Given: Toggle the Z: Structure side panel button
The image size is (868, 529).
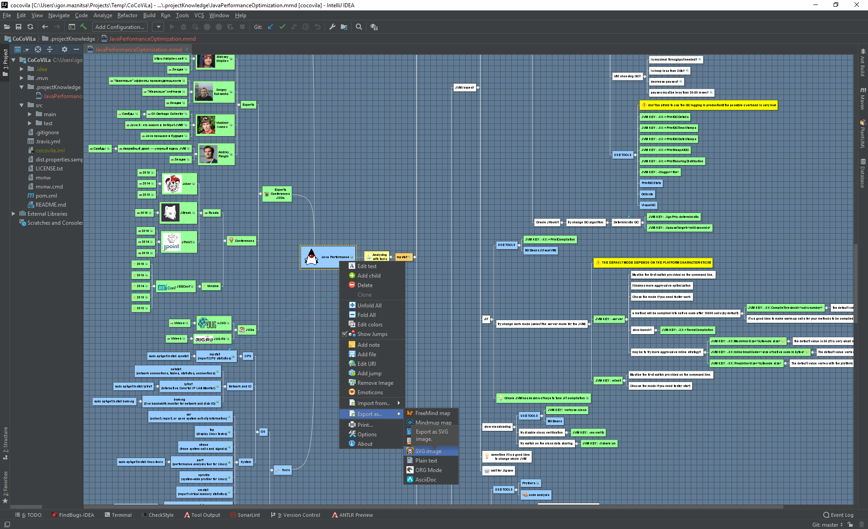Looking at the screenshot, I should (5, 443).
